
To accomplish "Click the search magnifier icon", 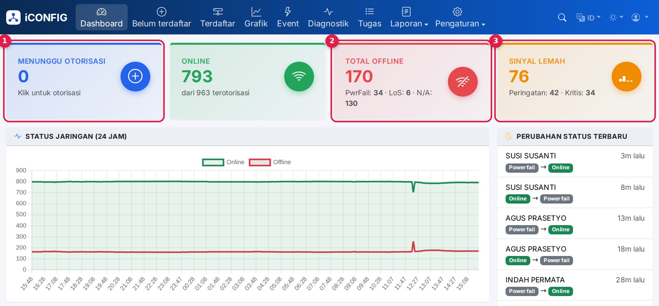I will (x=562, y=17).
